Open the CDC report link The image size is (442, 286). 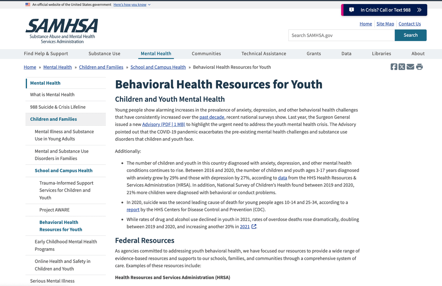(133, 209)
